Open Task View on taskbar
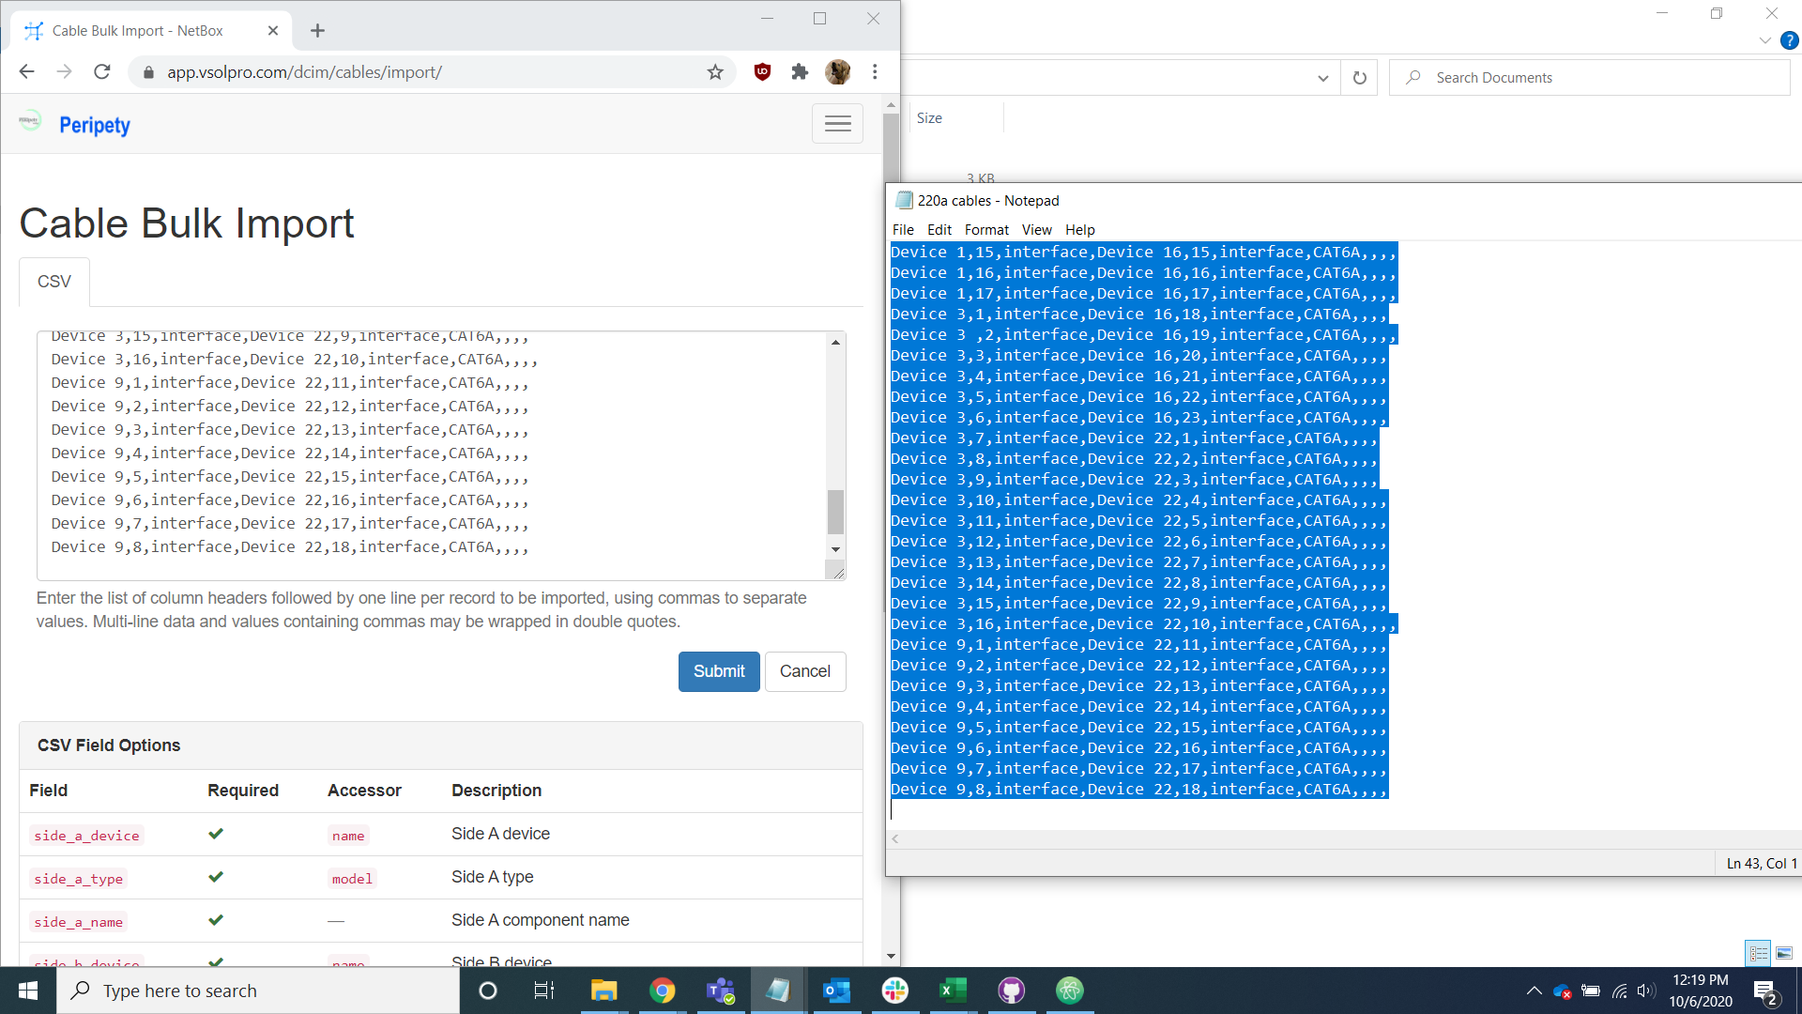The image size is (1802, 1014). pyautogui.click(x=544, y=991)
